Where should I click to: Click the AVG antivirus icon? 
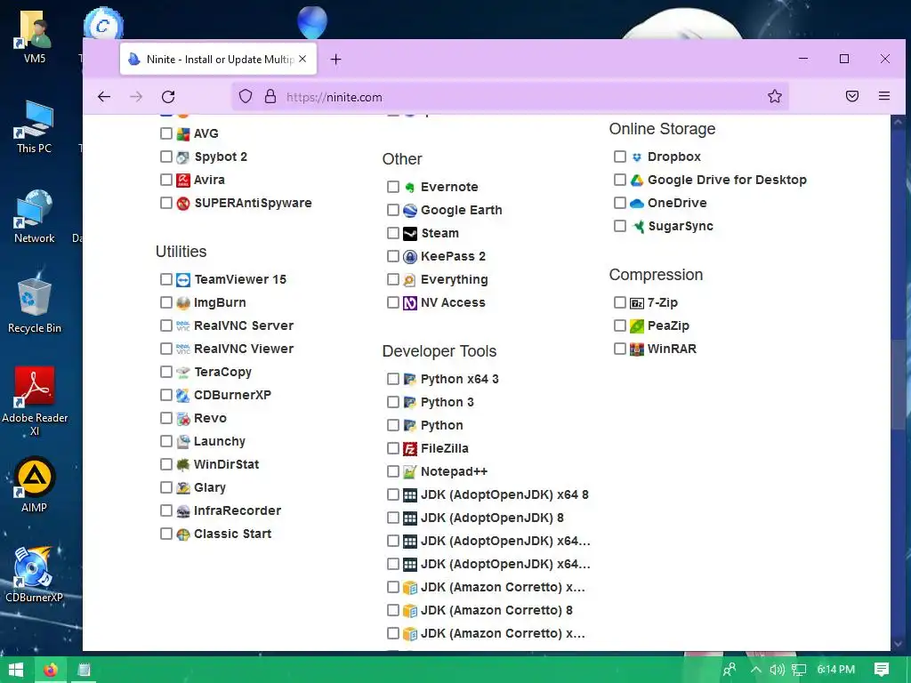pos(183,134)
